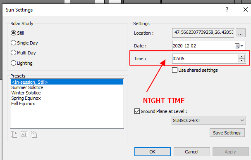The image size is (251, 160).
Task: Click the Delete preset icon
Action: point(34,134)
